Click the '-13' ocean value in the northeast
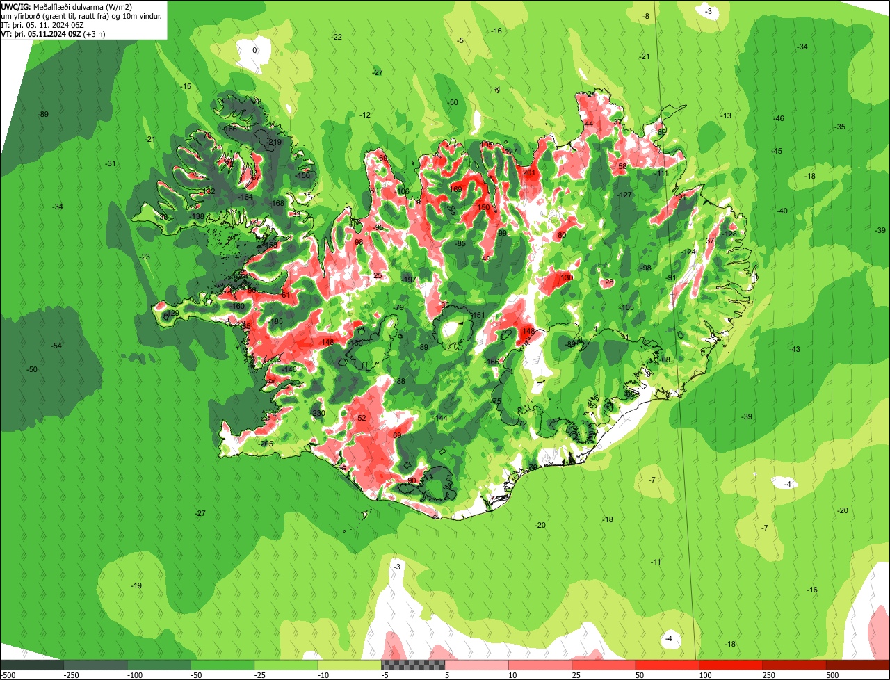 [726, 115]
